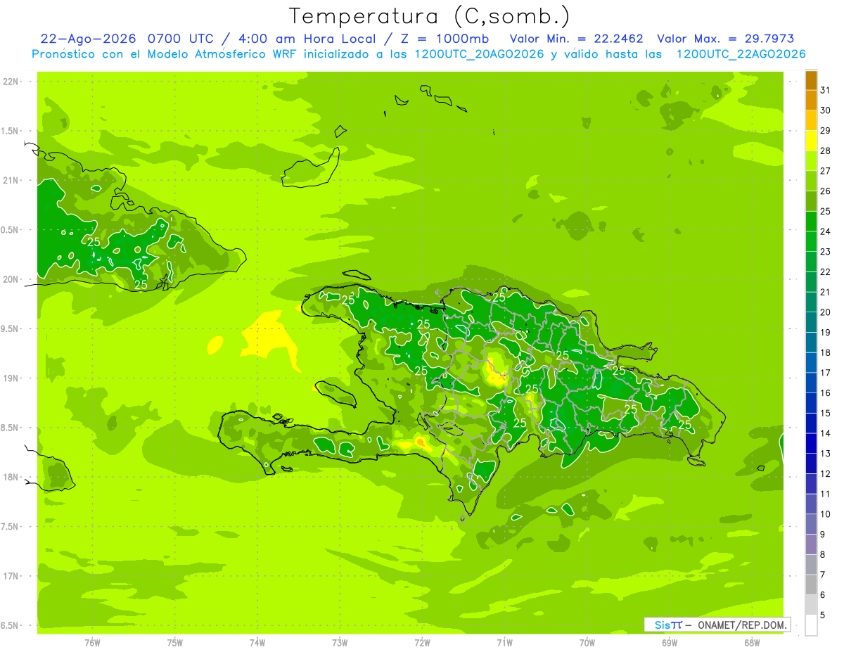The width and height of the screenshot is (844, 652).
Task: Pick the yellow legend band between 28 and 29
Action: pyautogui.click(x=811, y=141)
